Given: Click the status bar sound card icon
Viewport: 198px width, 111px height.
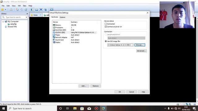Looking at the screenshot, I should (190, 104).
